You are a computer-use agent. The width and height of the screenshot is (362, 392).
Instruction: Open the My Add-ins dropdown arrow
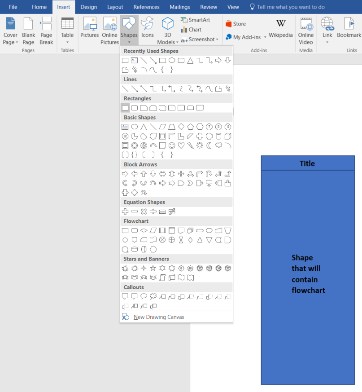[265, 37]
